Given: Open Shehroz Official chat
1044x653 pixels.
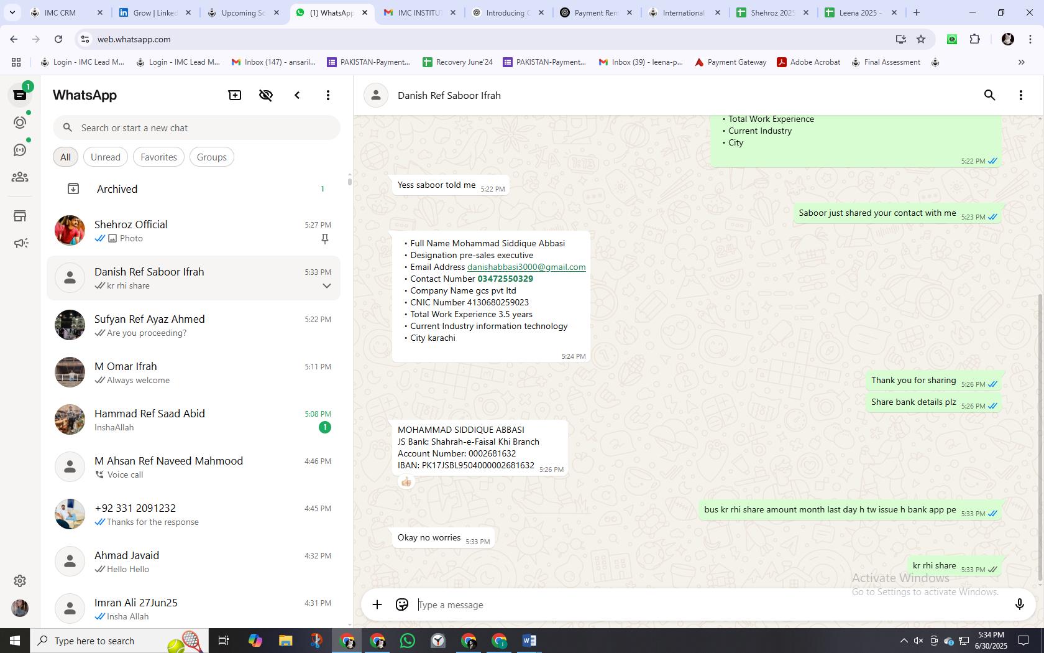Looking at the screenshot, I should click(x=194, y=231).
